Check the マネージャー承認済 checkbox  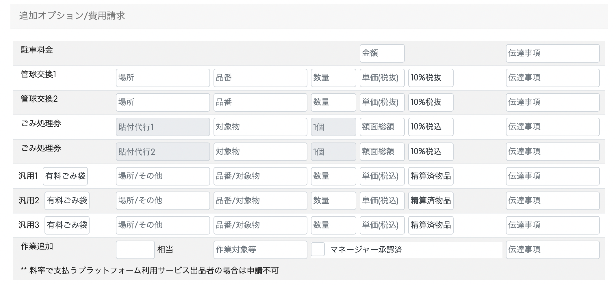click(318, 250)
